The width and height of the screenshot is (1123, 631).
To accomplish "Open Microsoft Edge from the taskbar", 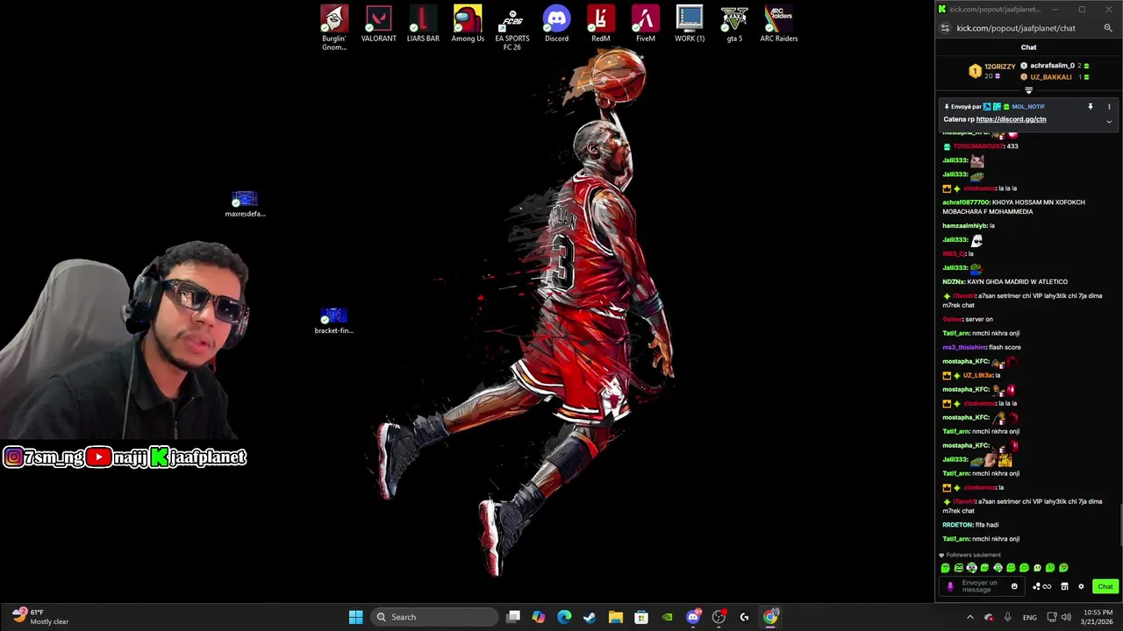I will [x=564, y=617].
